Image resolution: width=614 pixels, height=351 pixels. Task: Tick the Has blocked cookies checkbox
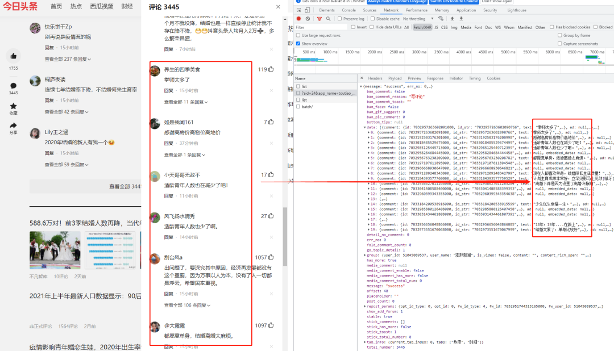pyautogui.click(x=551, y=27)
